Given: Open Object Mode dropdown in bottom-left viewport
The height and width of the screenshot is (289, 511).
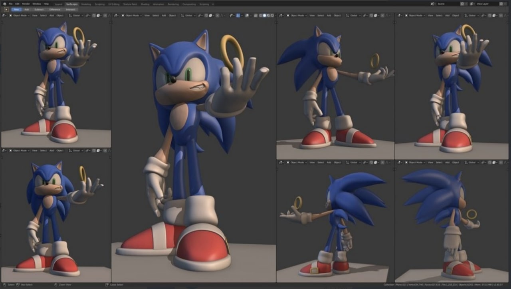Looking at the screenshot, I should point(19,150).
